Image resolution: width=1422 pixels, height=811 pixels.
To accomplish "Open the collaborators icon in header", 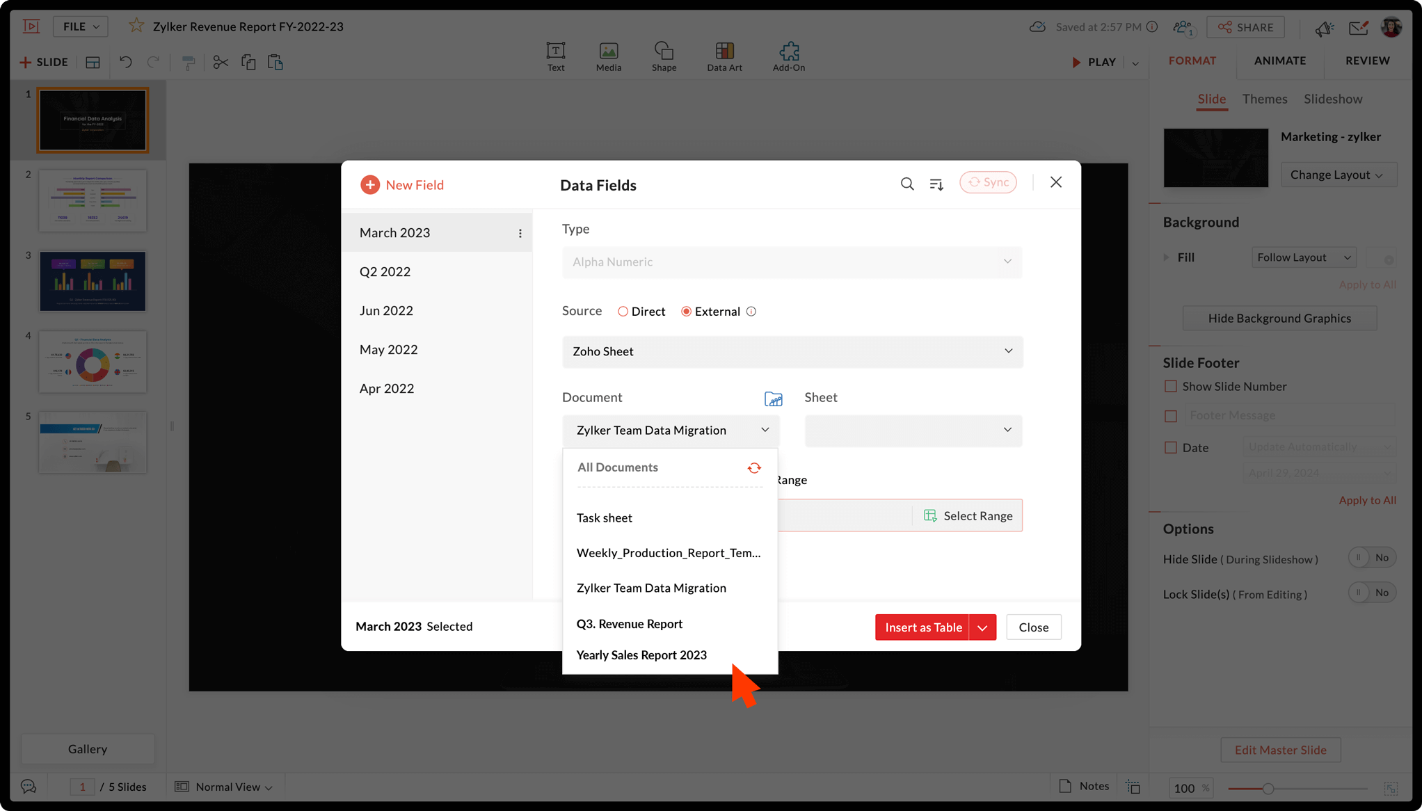I will [1183, 27].
